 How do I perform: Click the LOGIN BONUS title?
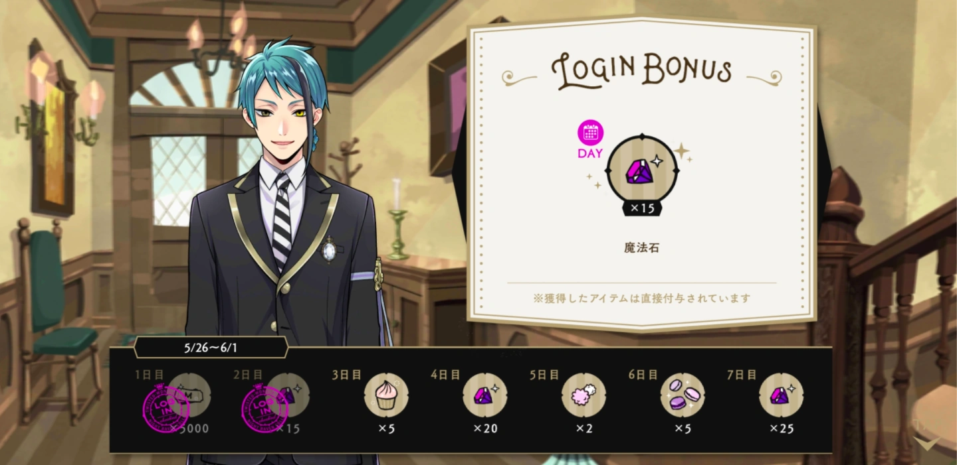641,70
